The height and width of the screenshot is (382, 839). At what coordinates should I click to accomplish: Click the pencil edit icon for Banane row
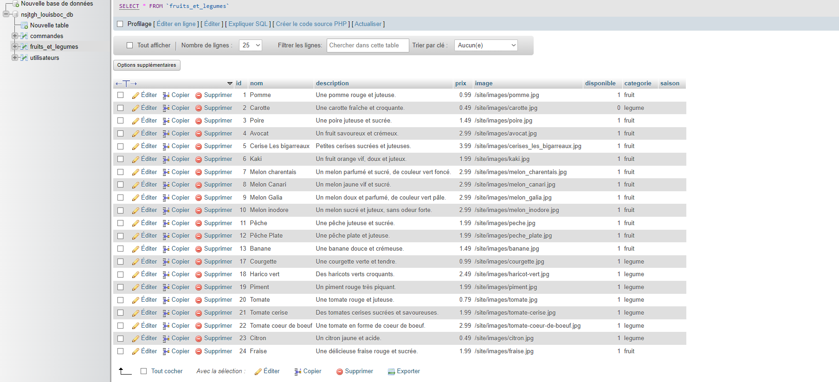tap(136, 249)
